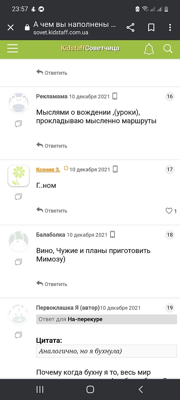This screenshot has width=180, height=400.
Task: Tap the notifications bell icon
Action: tap(149, 49)
